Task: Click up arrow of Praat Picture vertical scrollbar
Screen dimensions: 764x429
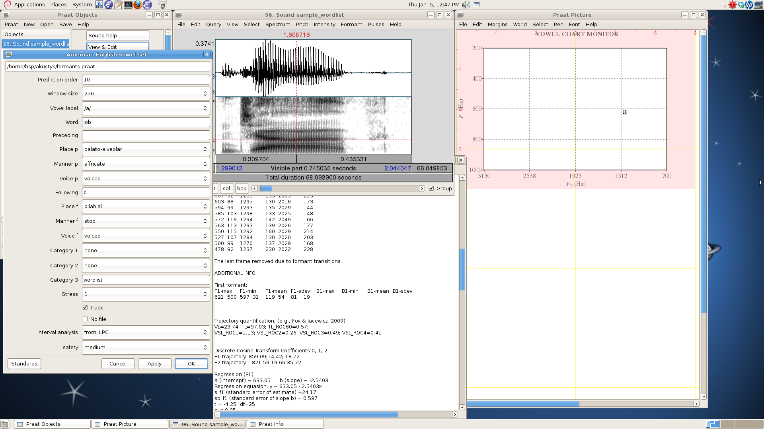Action: click(704, 33)
